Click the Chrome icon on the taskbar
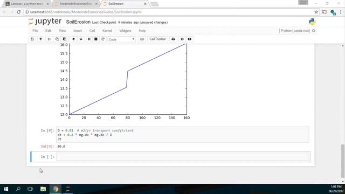Image resolution: width=345 pixels, height=194 pixels. [56, 189]
